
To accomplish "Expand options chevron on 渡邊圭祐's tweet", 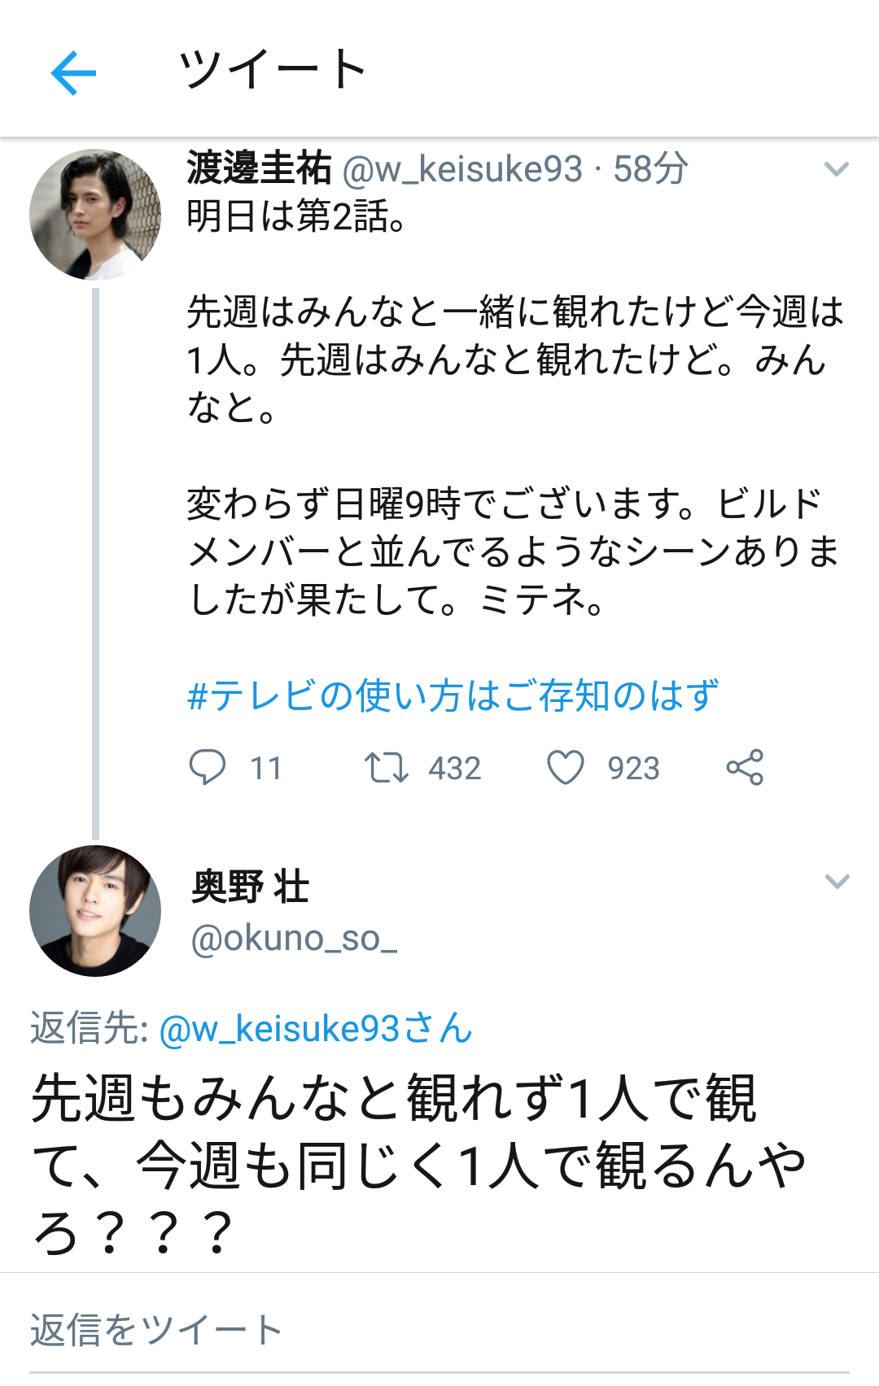I will coord(837,169).
